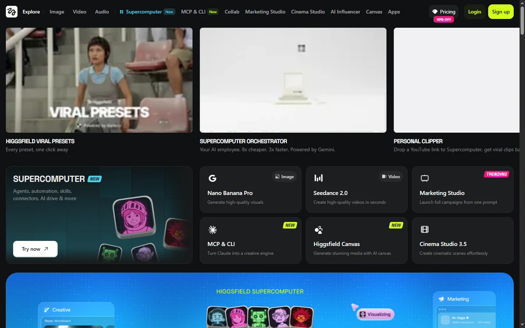Viewport: 525px width, 328px height.
Task: Click the Higgsfield logo icon
Action: [12, 12]
